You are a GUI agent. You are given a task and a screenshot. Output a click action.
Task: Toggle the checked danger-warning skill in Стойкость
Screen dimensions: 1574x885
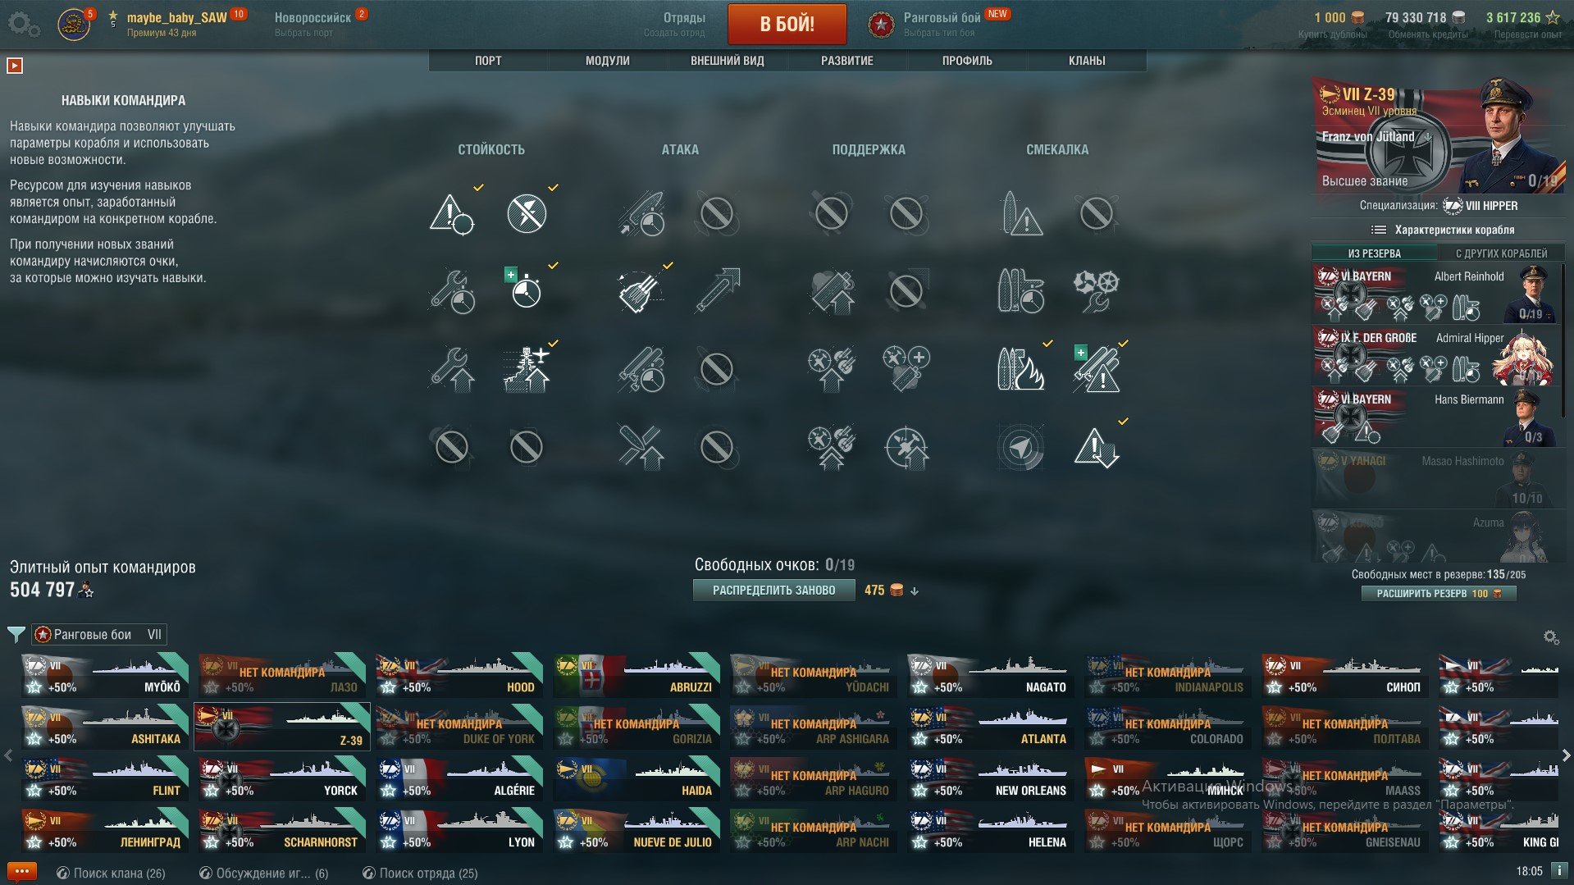452,213
